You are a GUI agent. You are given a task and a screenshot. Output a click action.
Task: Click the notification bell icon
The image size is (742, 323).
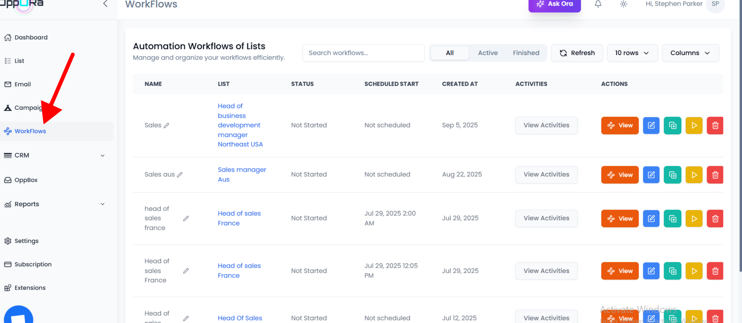pos(598,4)
